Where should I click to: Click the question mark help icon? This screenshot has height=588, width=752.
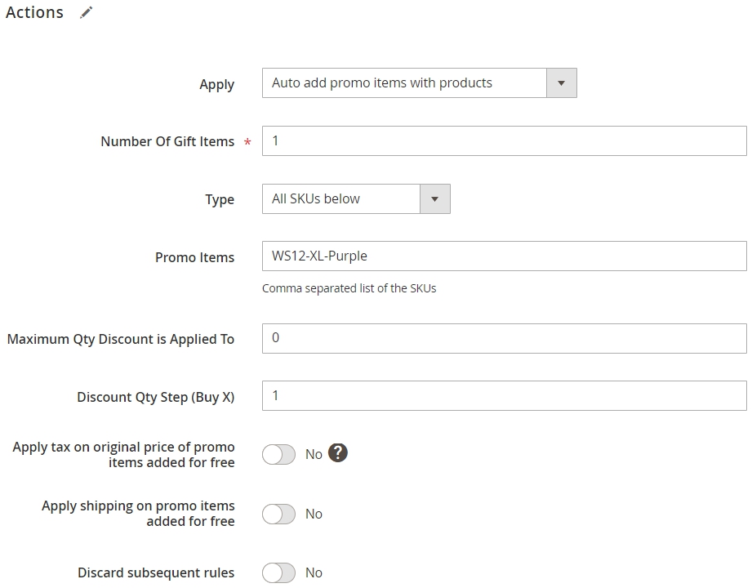pyautogui.click(x=338, y=452)
